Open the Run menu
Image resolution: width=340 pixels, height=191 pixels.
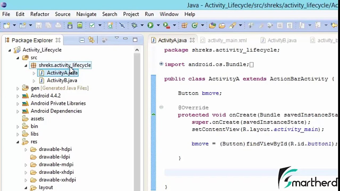point(149,14)
